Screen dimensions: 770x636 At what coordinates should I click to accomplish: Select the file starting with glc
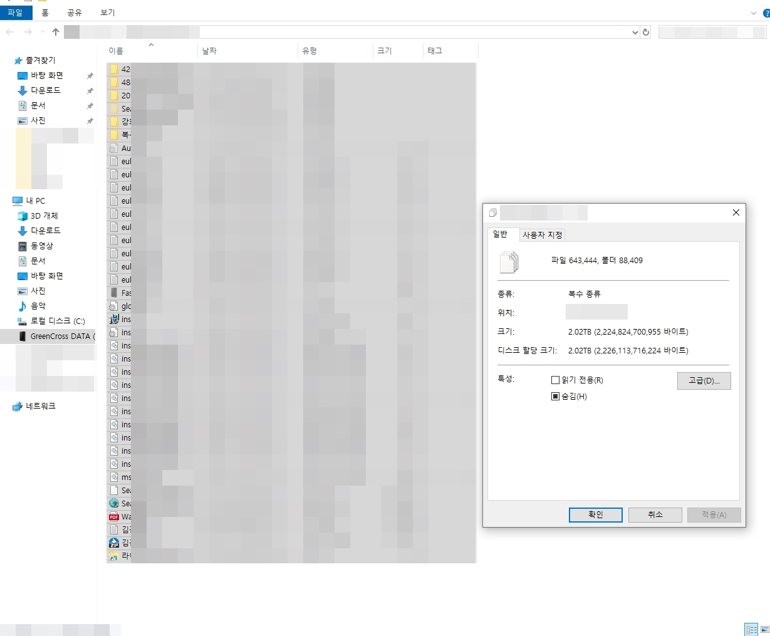click(291, 306)
